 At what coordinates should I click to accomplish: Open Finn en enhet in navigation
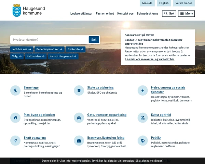(x=105, y=14)
